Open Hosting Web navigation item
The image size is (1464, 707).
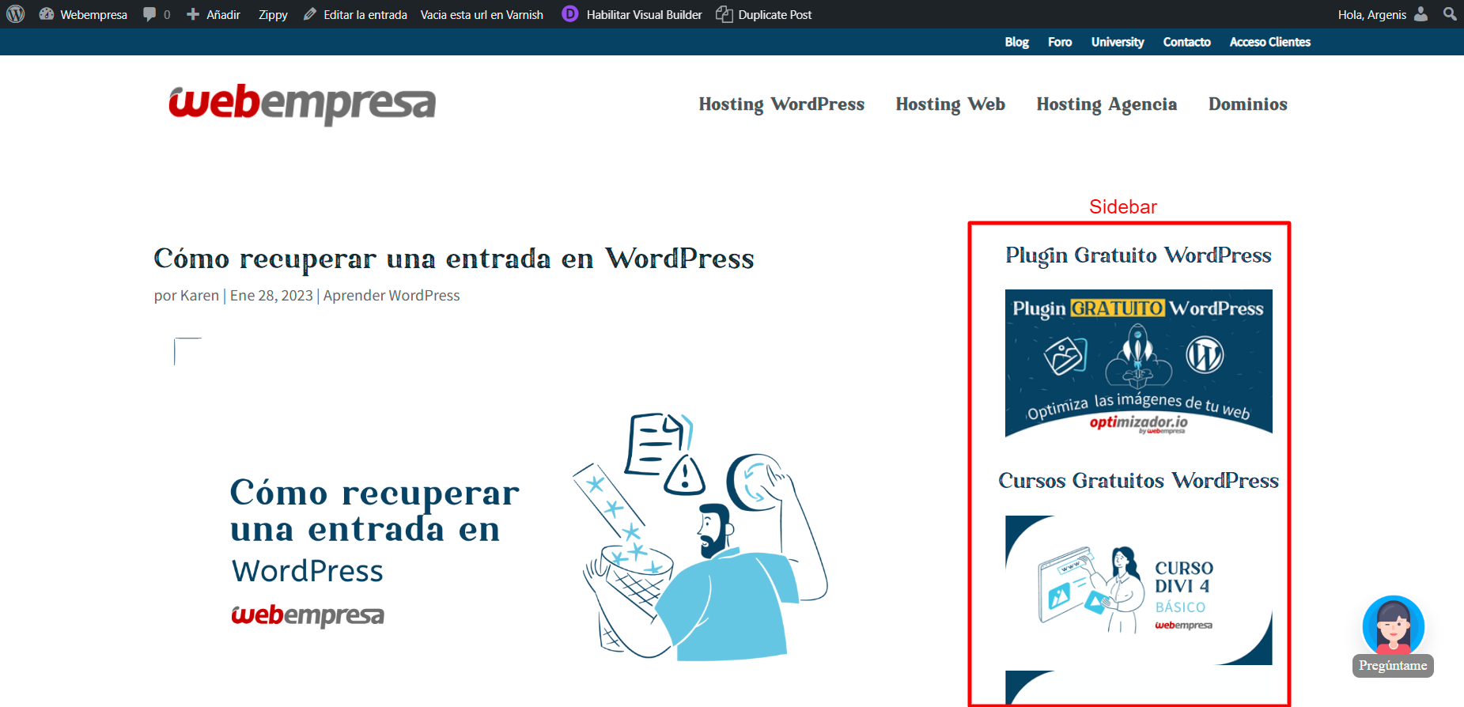point(950,104)
